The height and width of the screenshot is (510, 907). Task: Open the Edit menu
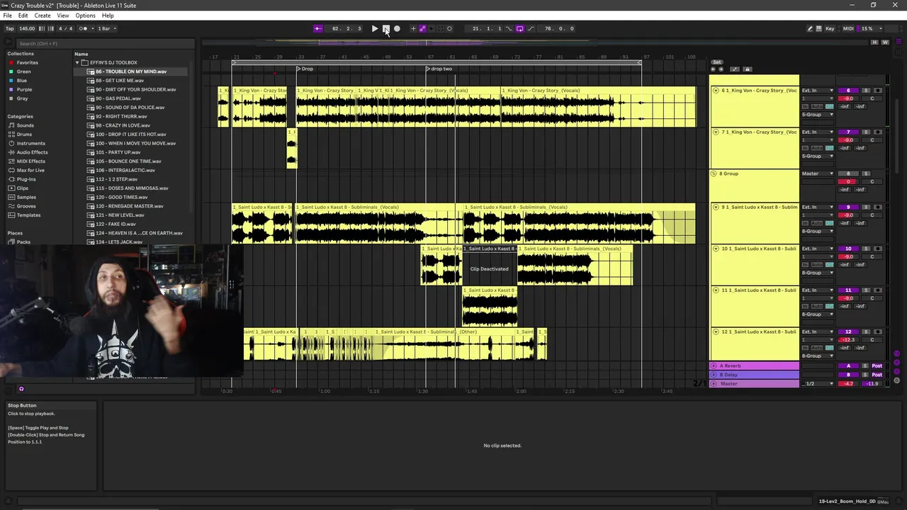tap(23, 16)
